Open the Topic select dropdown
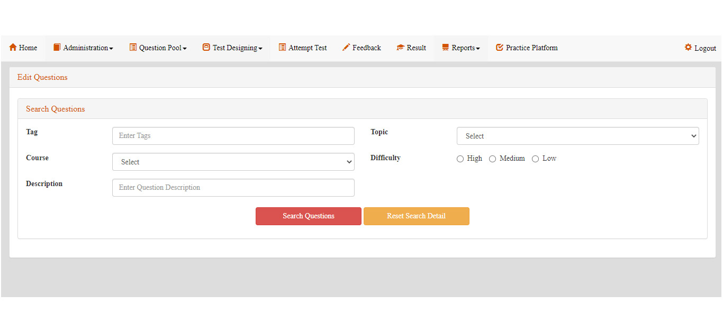 (577, 136)
